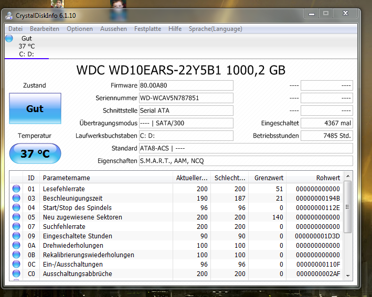Click the CrystalDiskInfo title bar app icon
Image resolution: width=372 pixels, height=297 pixels.
9,16
